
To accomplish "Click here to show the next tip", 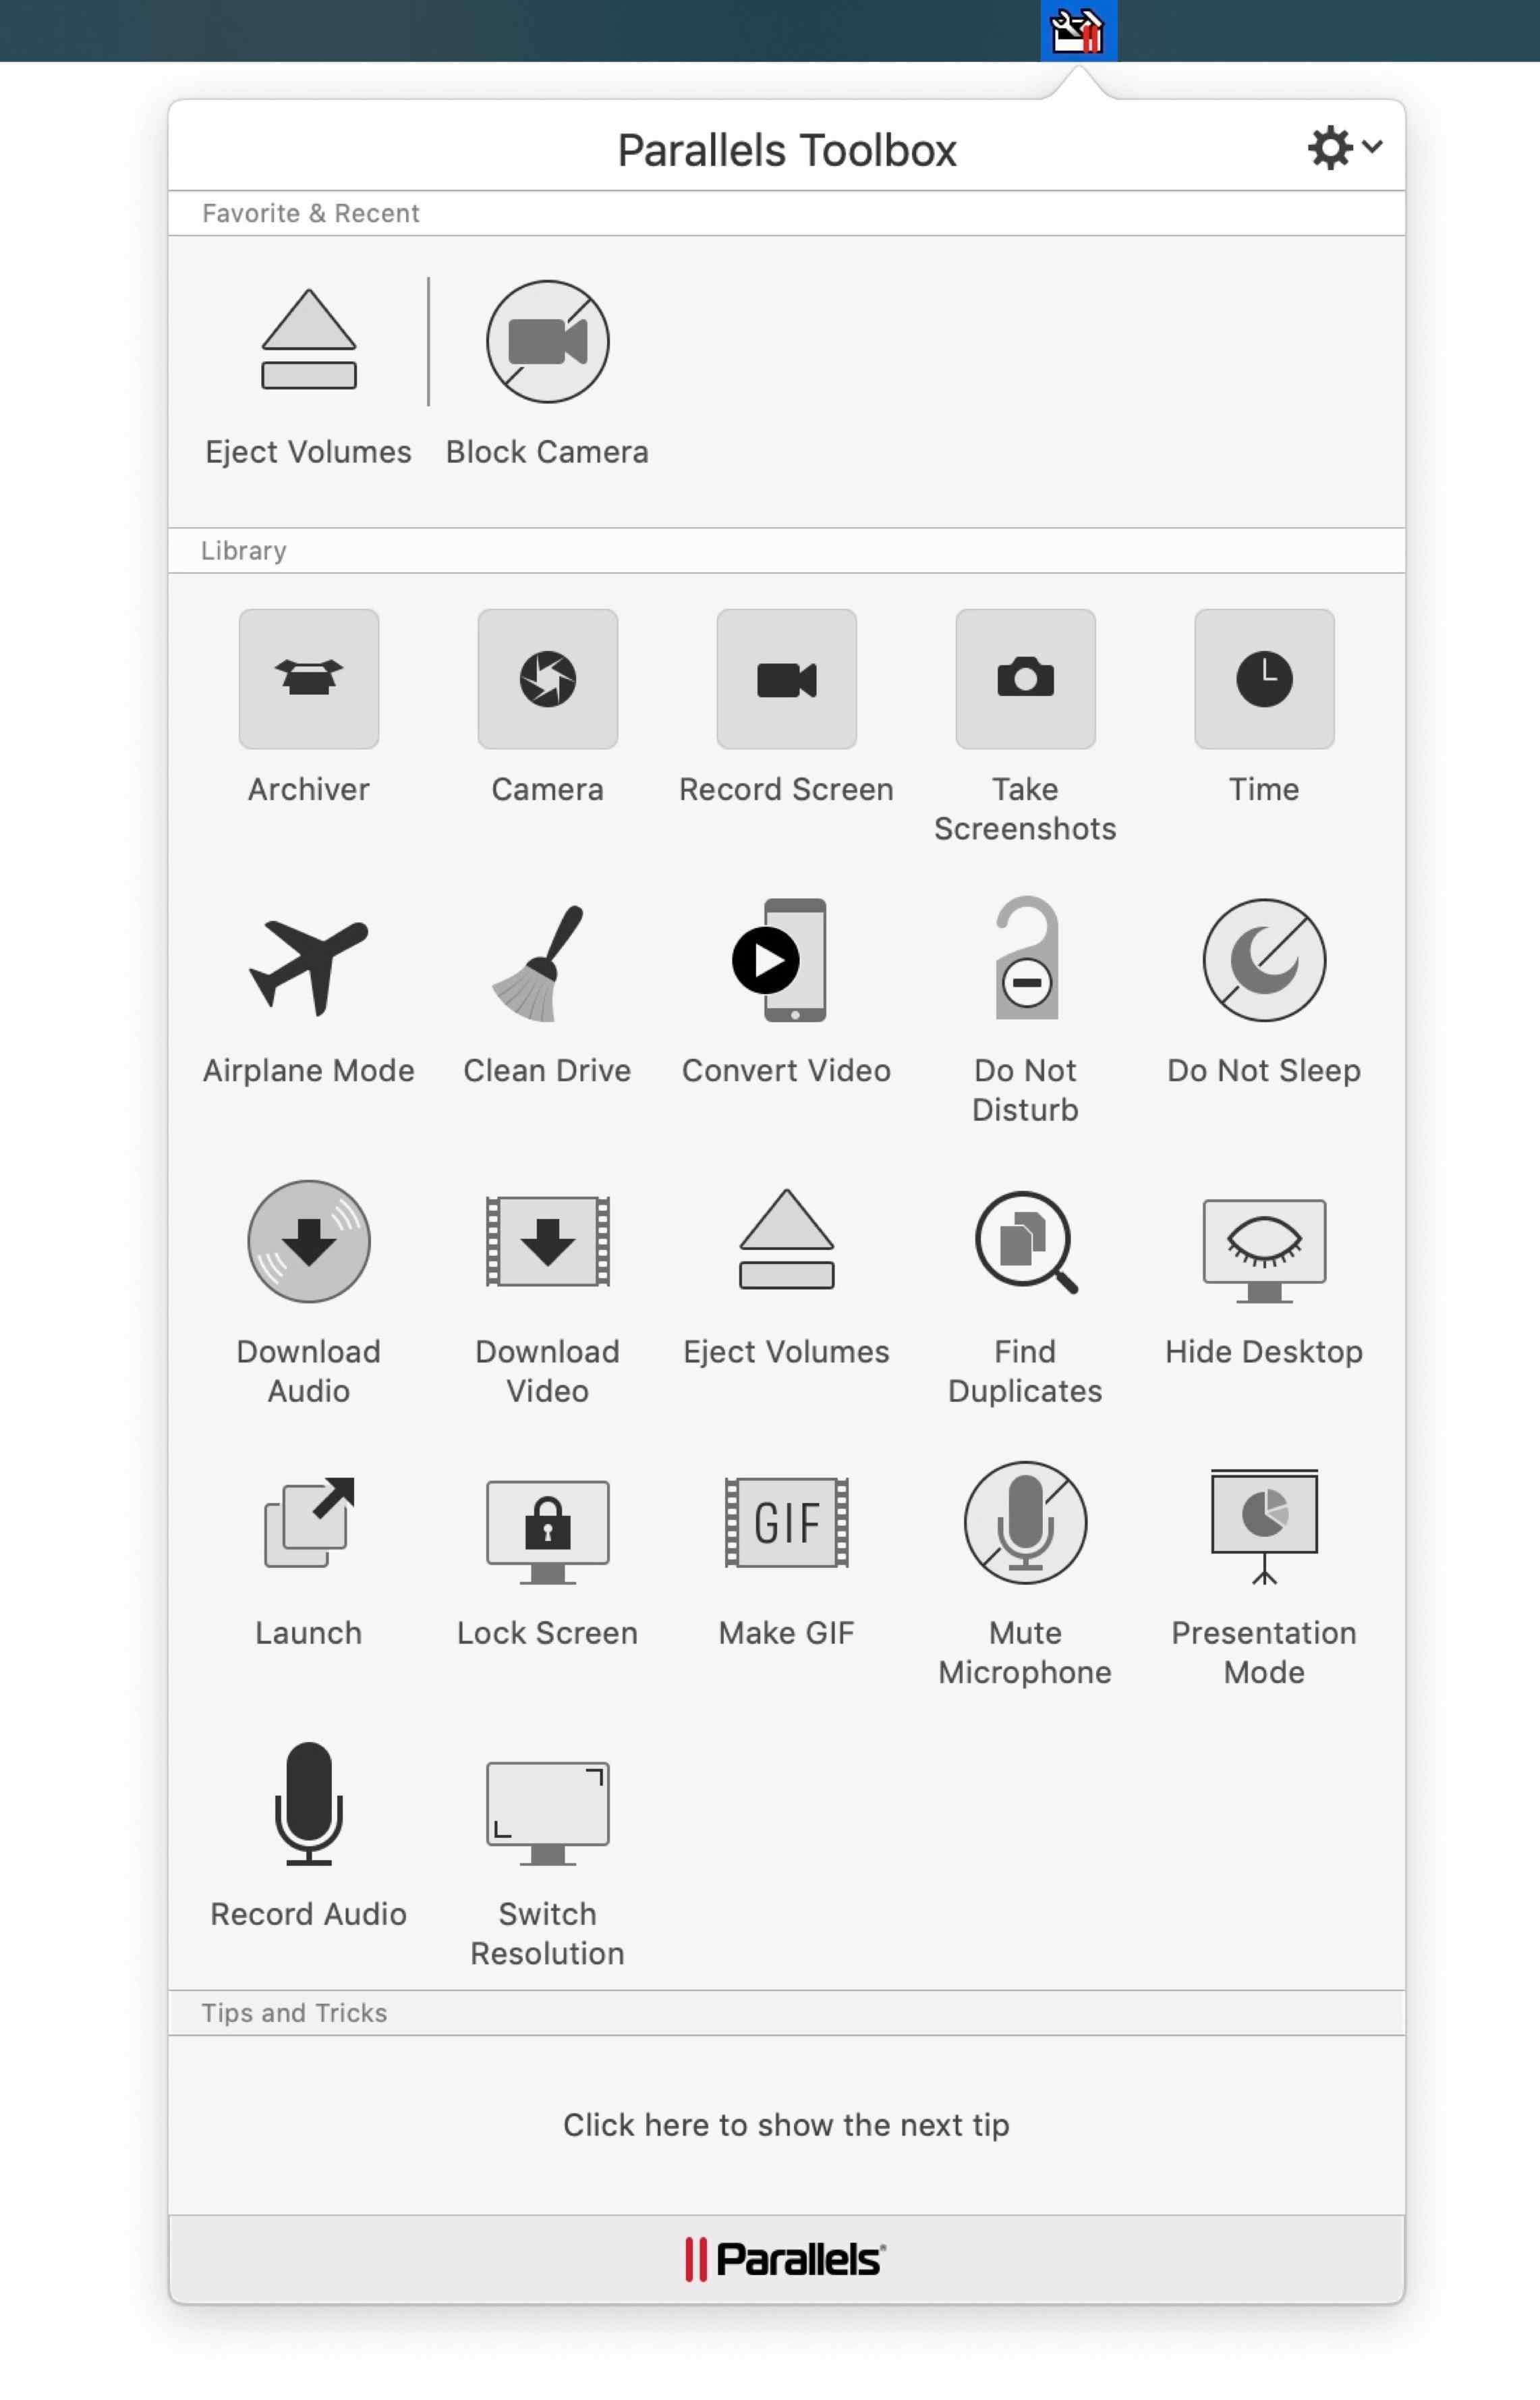I will [786, 2124].
